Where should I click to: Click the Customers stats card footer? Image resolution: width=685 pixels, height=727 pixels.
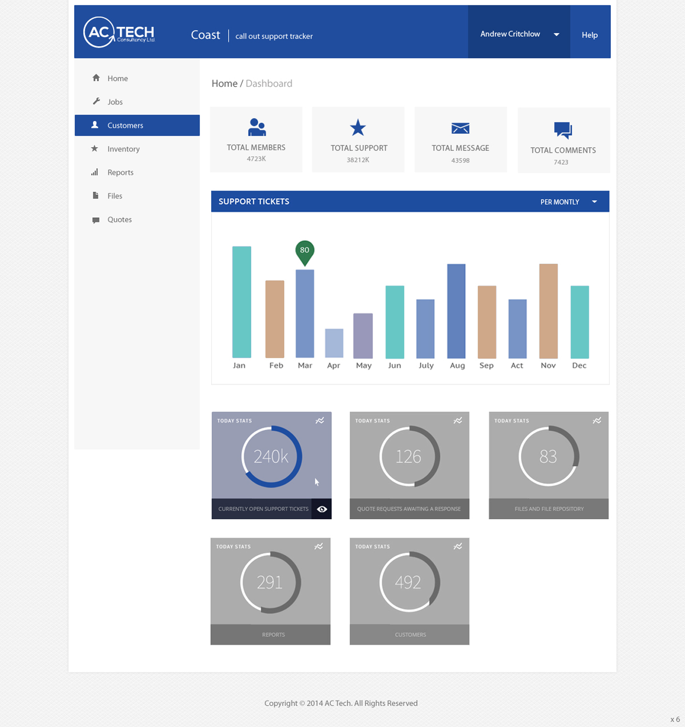pyautogui.click(x=409, y=634)
